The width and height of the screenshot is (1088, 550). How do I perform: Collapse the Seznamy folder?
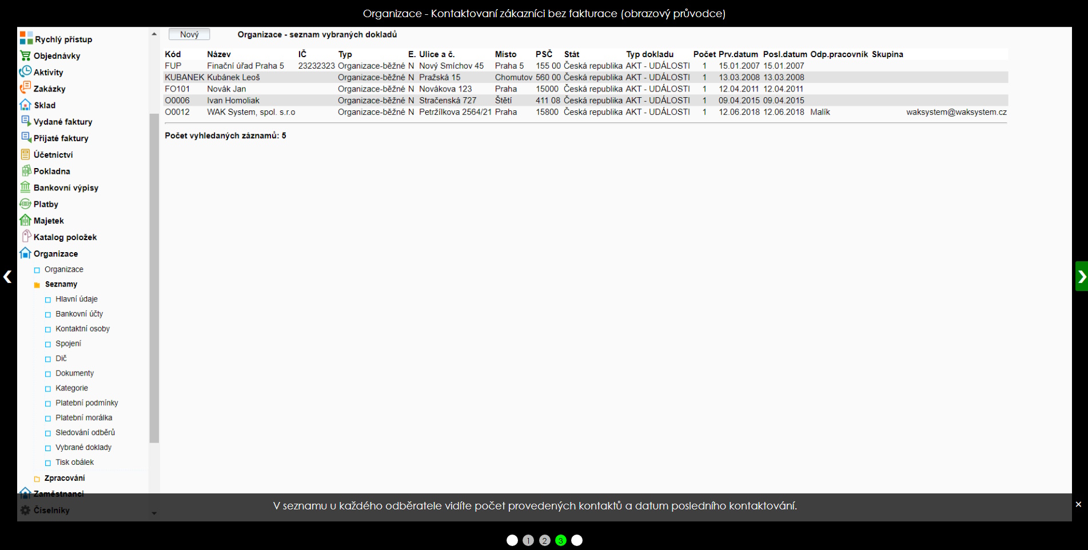point(61,284)
